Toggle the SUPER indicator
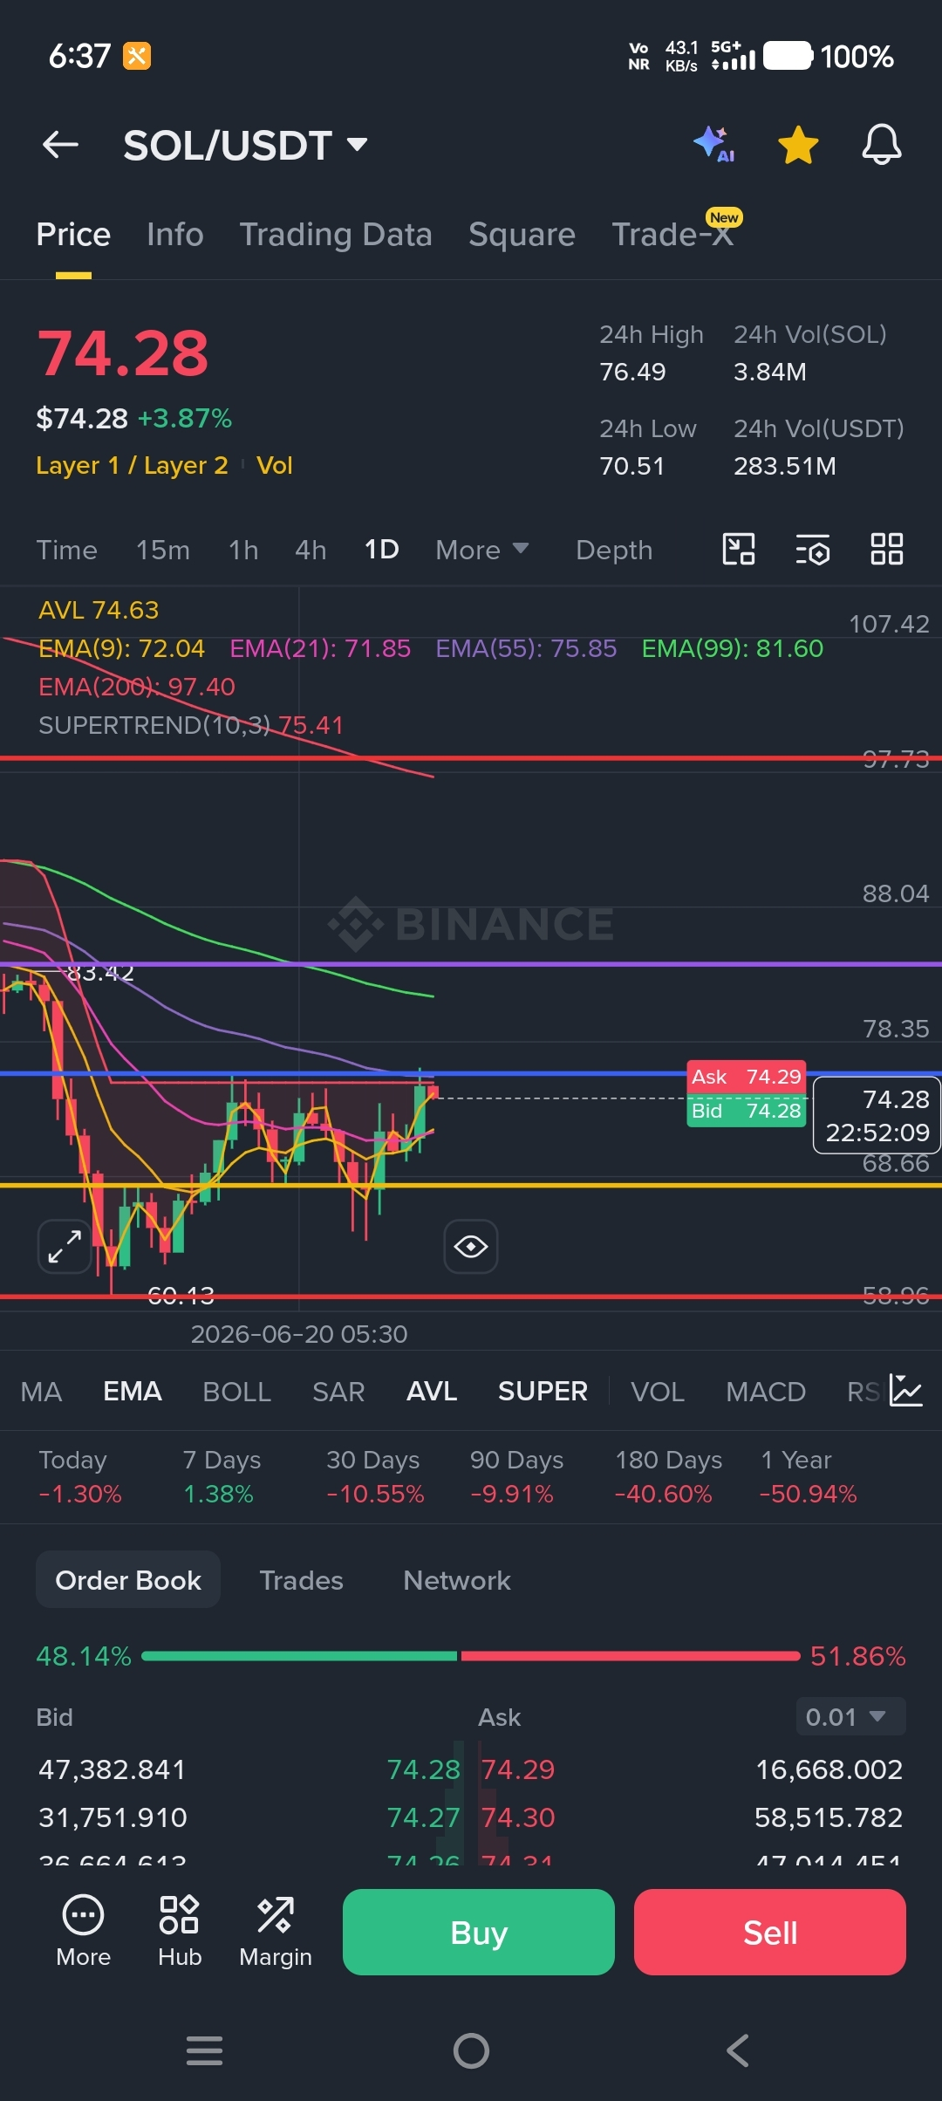 point(543,1392)
